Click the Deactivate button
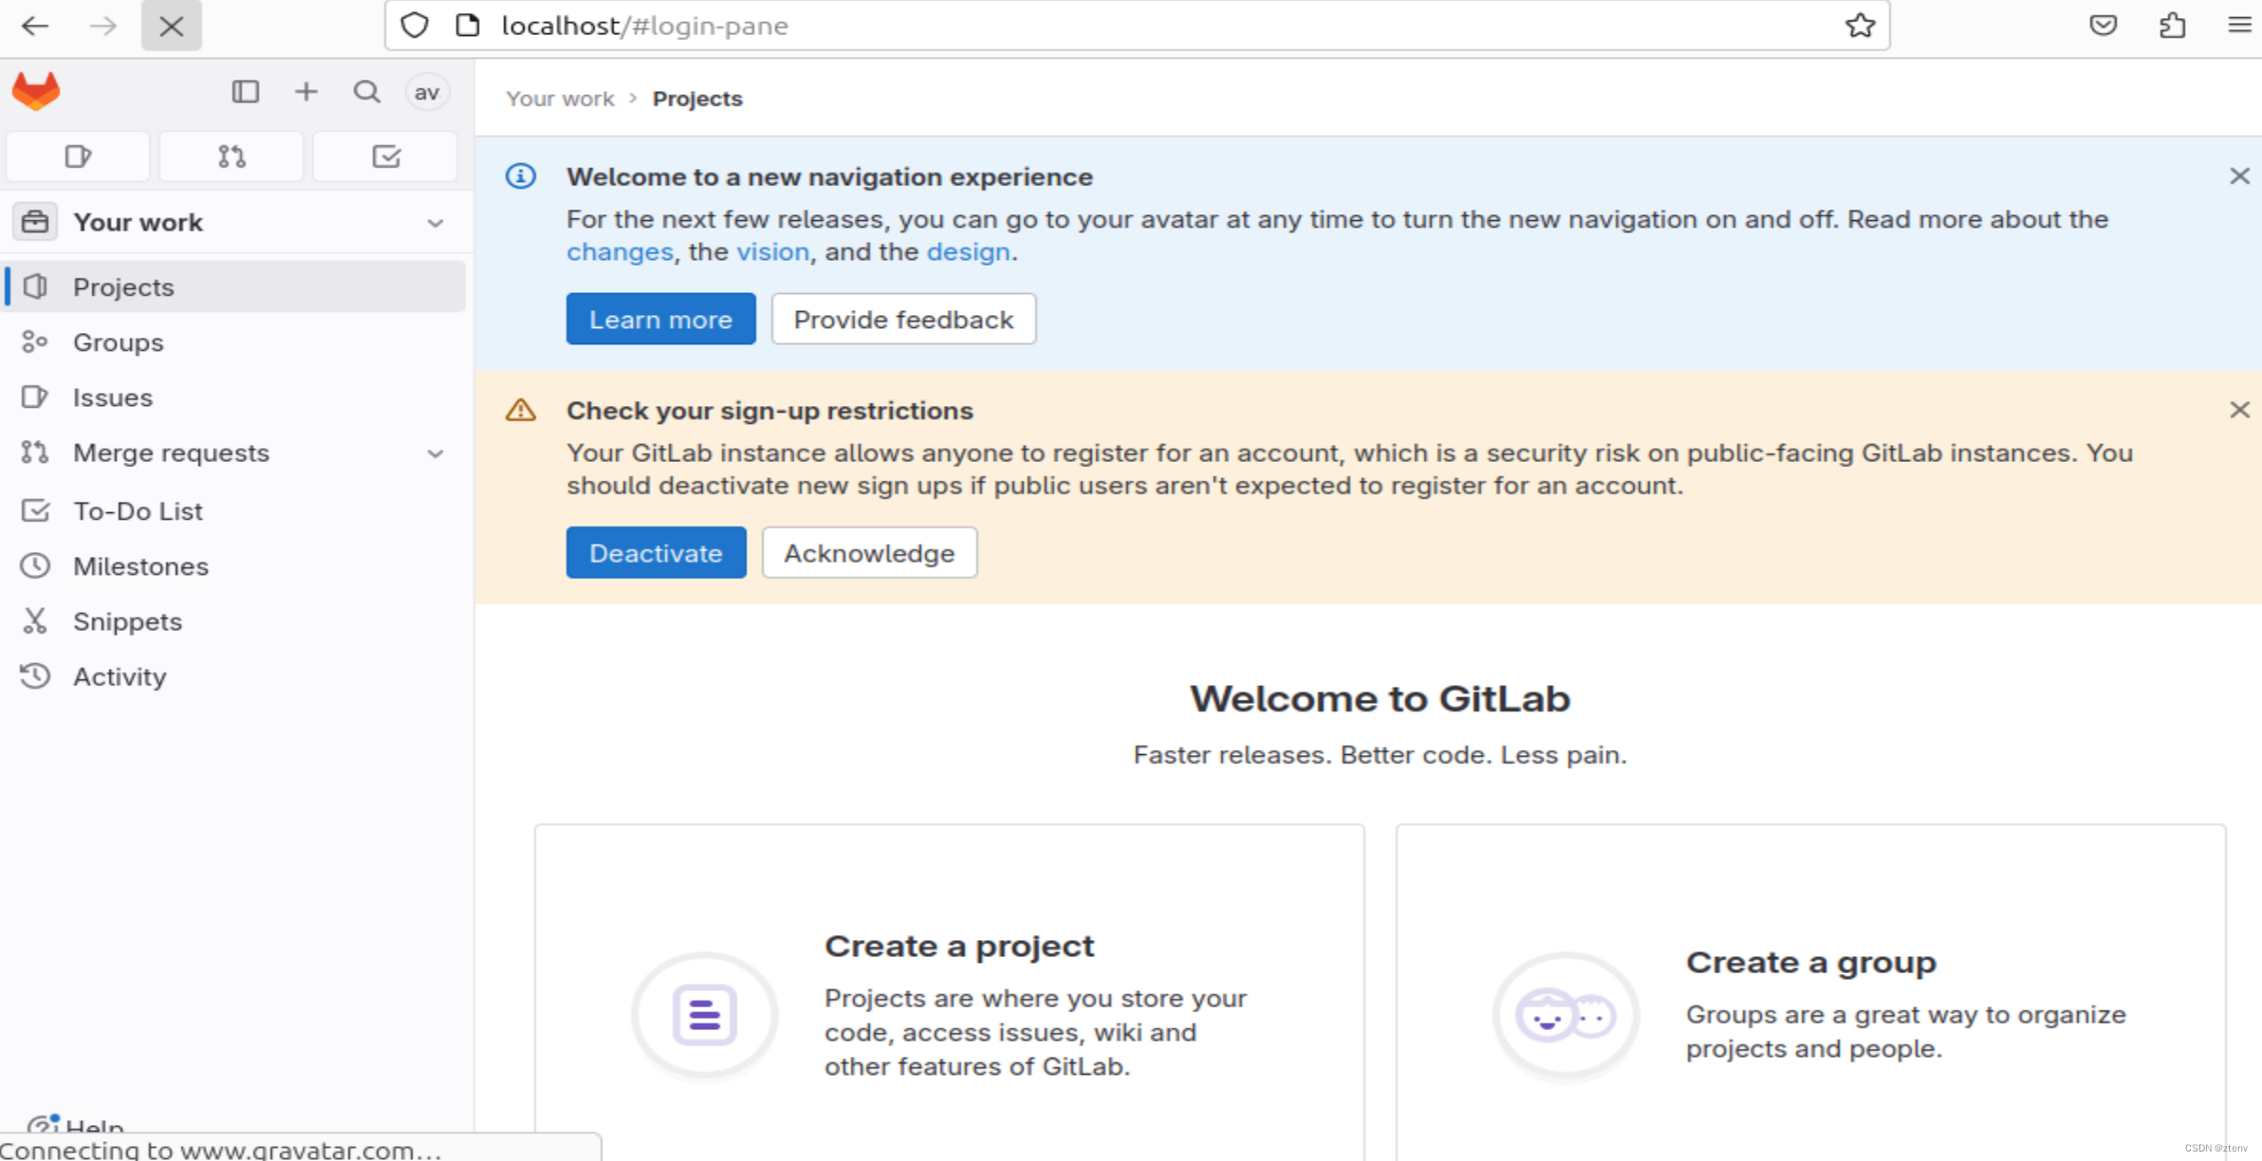2262x1161 pixels. click(656, 553)
